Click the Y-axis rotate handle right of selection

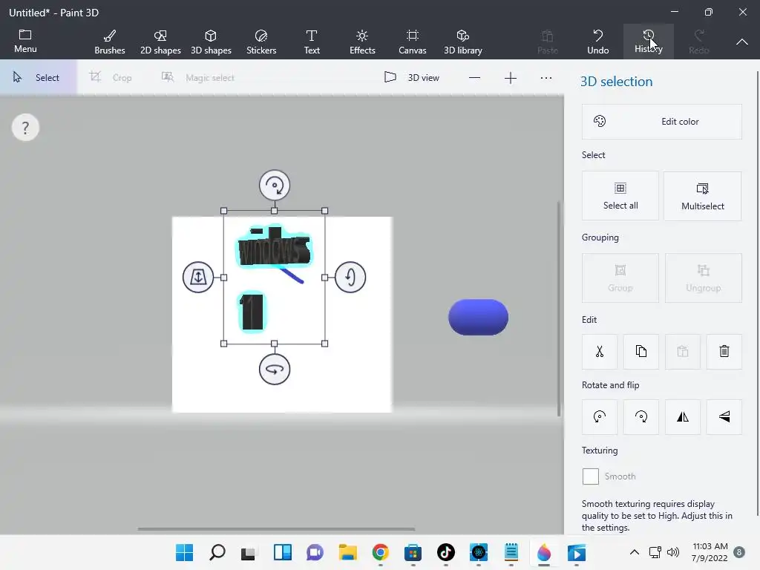pyautogui.click(x=350, y=278)
